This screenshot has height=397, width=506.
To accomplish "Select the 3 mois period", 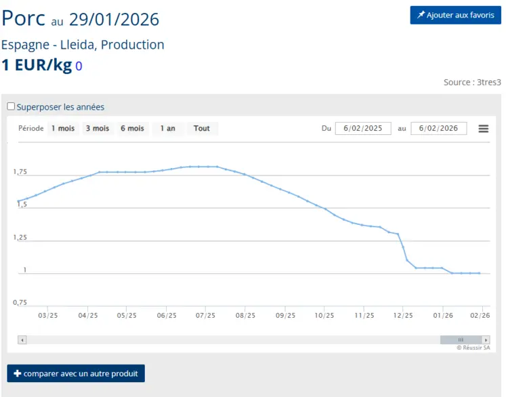I will click(97, 129).
